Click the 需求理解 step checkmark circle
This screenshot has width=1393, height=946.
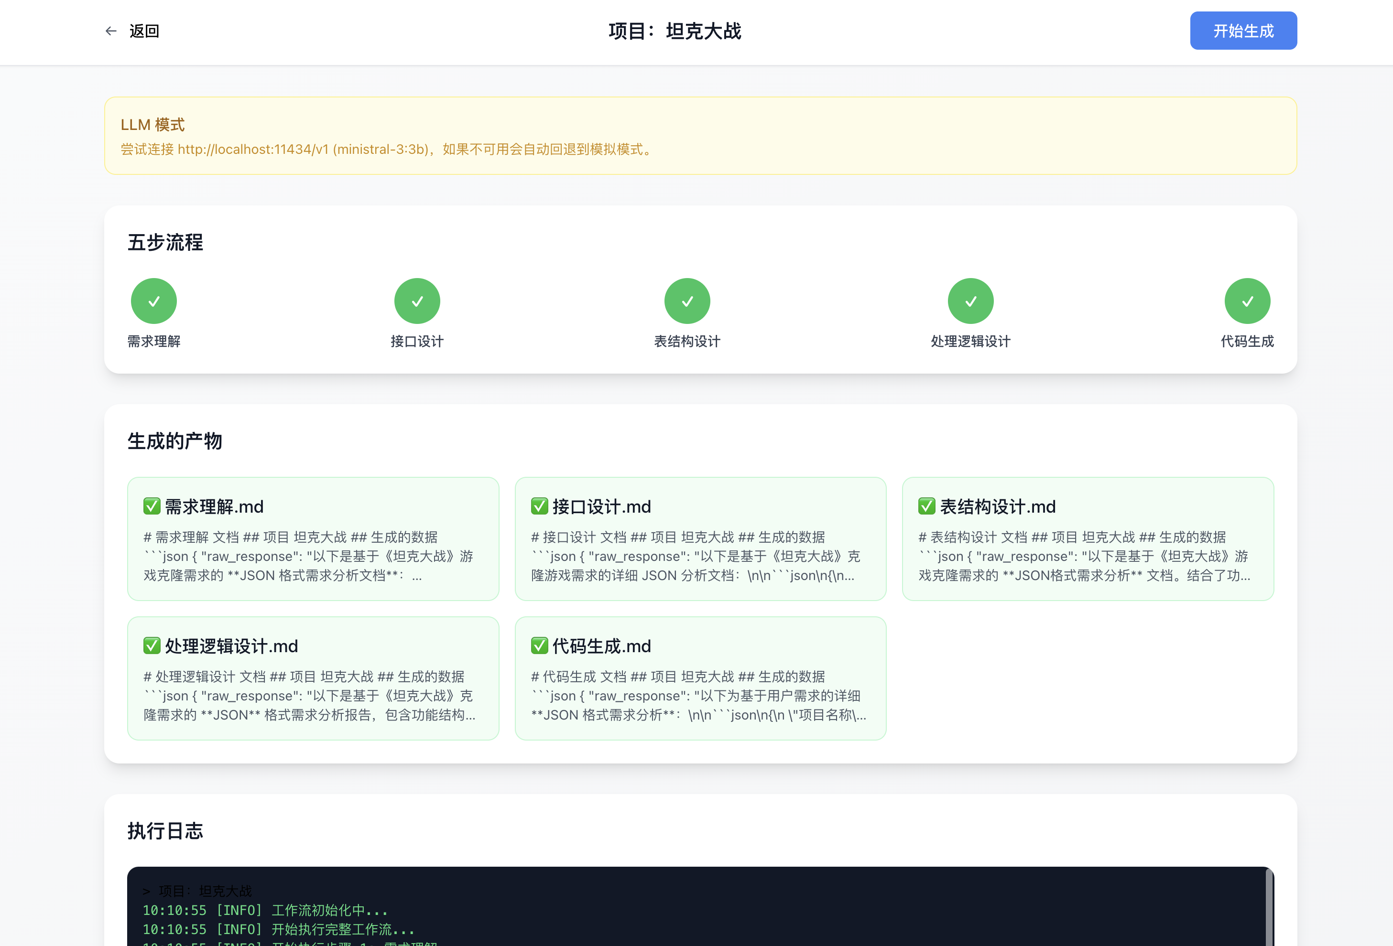(x=153, y=301)
